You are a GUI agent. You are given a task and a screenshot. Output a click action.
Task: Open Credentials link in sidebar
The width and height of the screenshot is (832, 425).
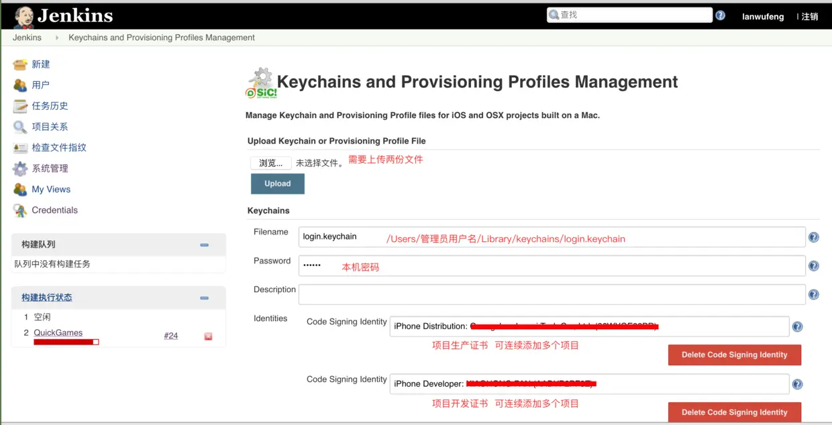(x=55, y=210)
